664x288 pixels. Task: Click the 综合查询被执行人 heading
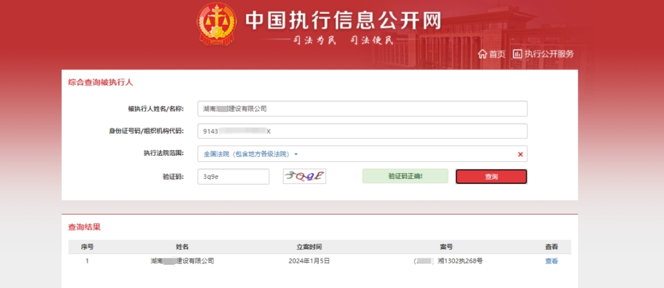coord(101,82)
